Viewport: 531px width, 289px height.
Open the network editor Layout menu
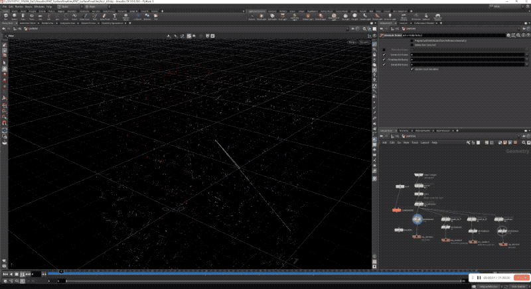click(425, 143)
